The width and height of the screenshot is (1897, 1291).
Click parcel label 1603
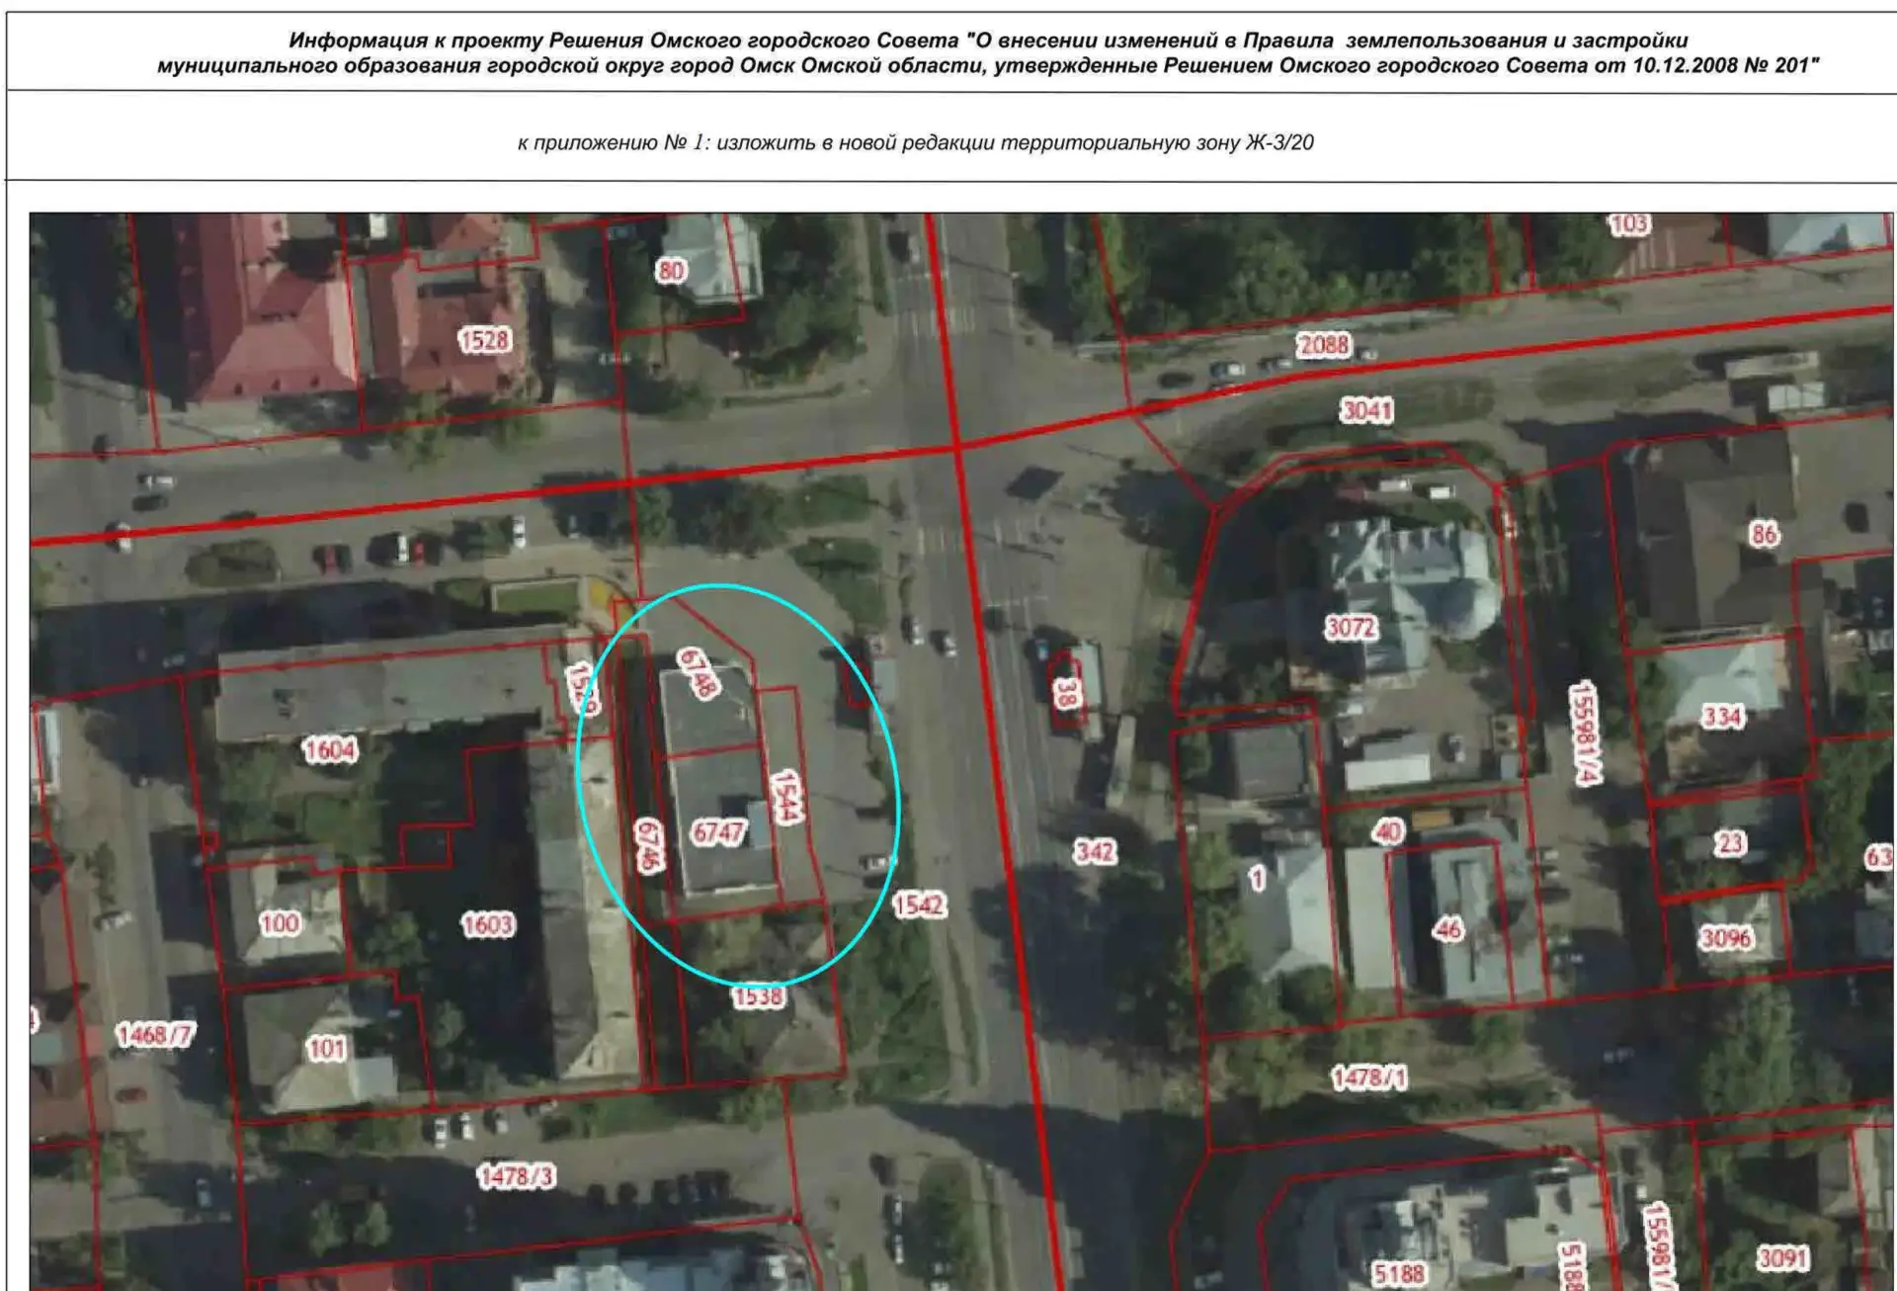[488, 925]
